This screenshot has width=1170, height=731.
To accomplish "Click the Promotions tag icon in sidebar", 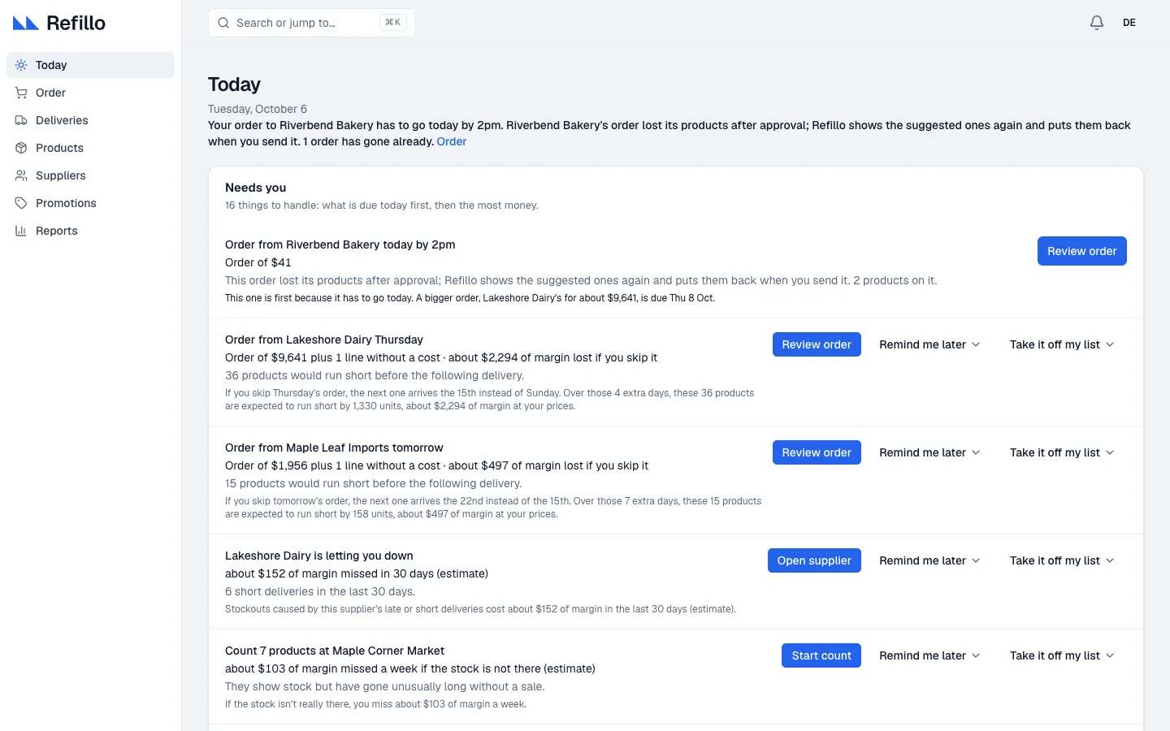I will (21, 203).
